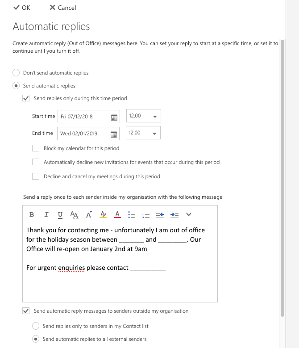This screenshot has height=348, width=299.
Task: Expand more formatting options chevron
Action: [x=189, y=214]
